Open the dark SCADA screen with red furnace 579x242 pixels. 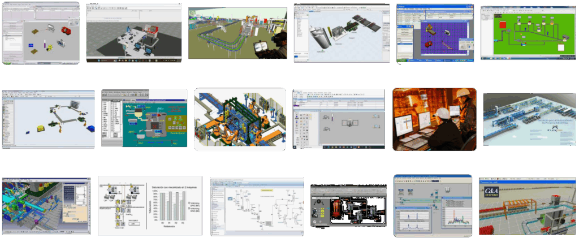coord(348,207)
